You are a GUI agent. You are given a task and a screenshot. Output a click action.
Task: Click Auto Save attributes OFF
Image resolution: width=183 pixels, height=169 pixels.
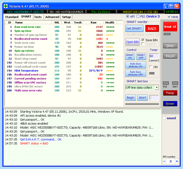135,73
